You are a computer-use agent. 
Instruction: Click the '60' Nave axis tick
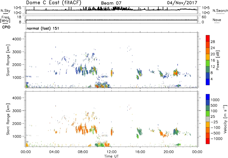click(x=204, y=17)
